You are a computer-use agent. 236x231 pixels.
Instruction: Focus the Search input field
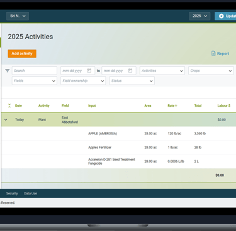point(35,71)
